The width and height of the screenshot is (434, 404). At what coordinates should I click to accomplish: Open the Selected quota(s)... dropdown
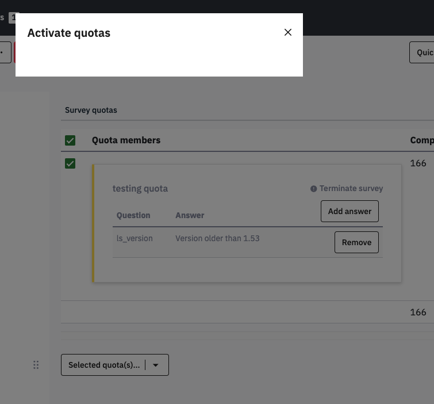tap(104, 365)
